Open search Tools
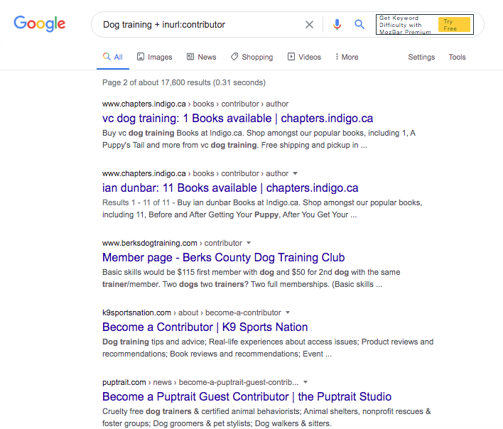Viewport: 503px width, 429px height. click(457, 57)
